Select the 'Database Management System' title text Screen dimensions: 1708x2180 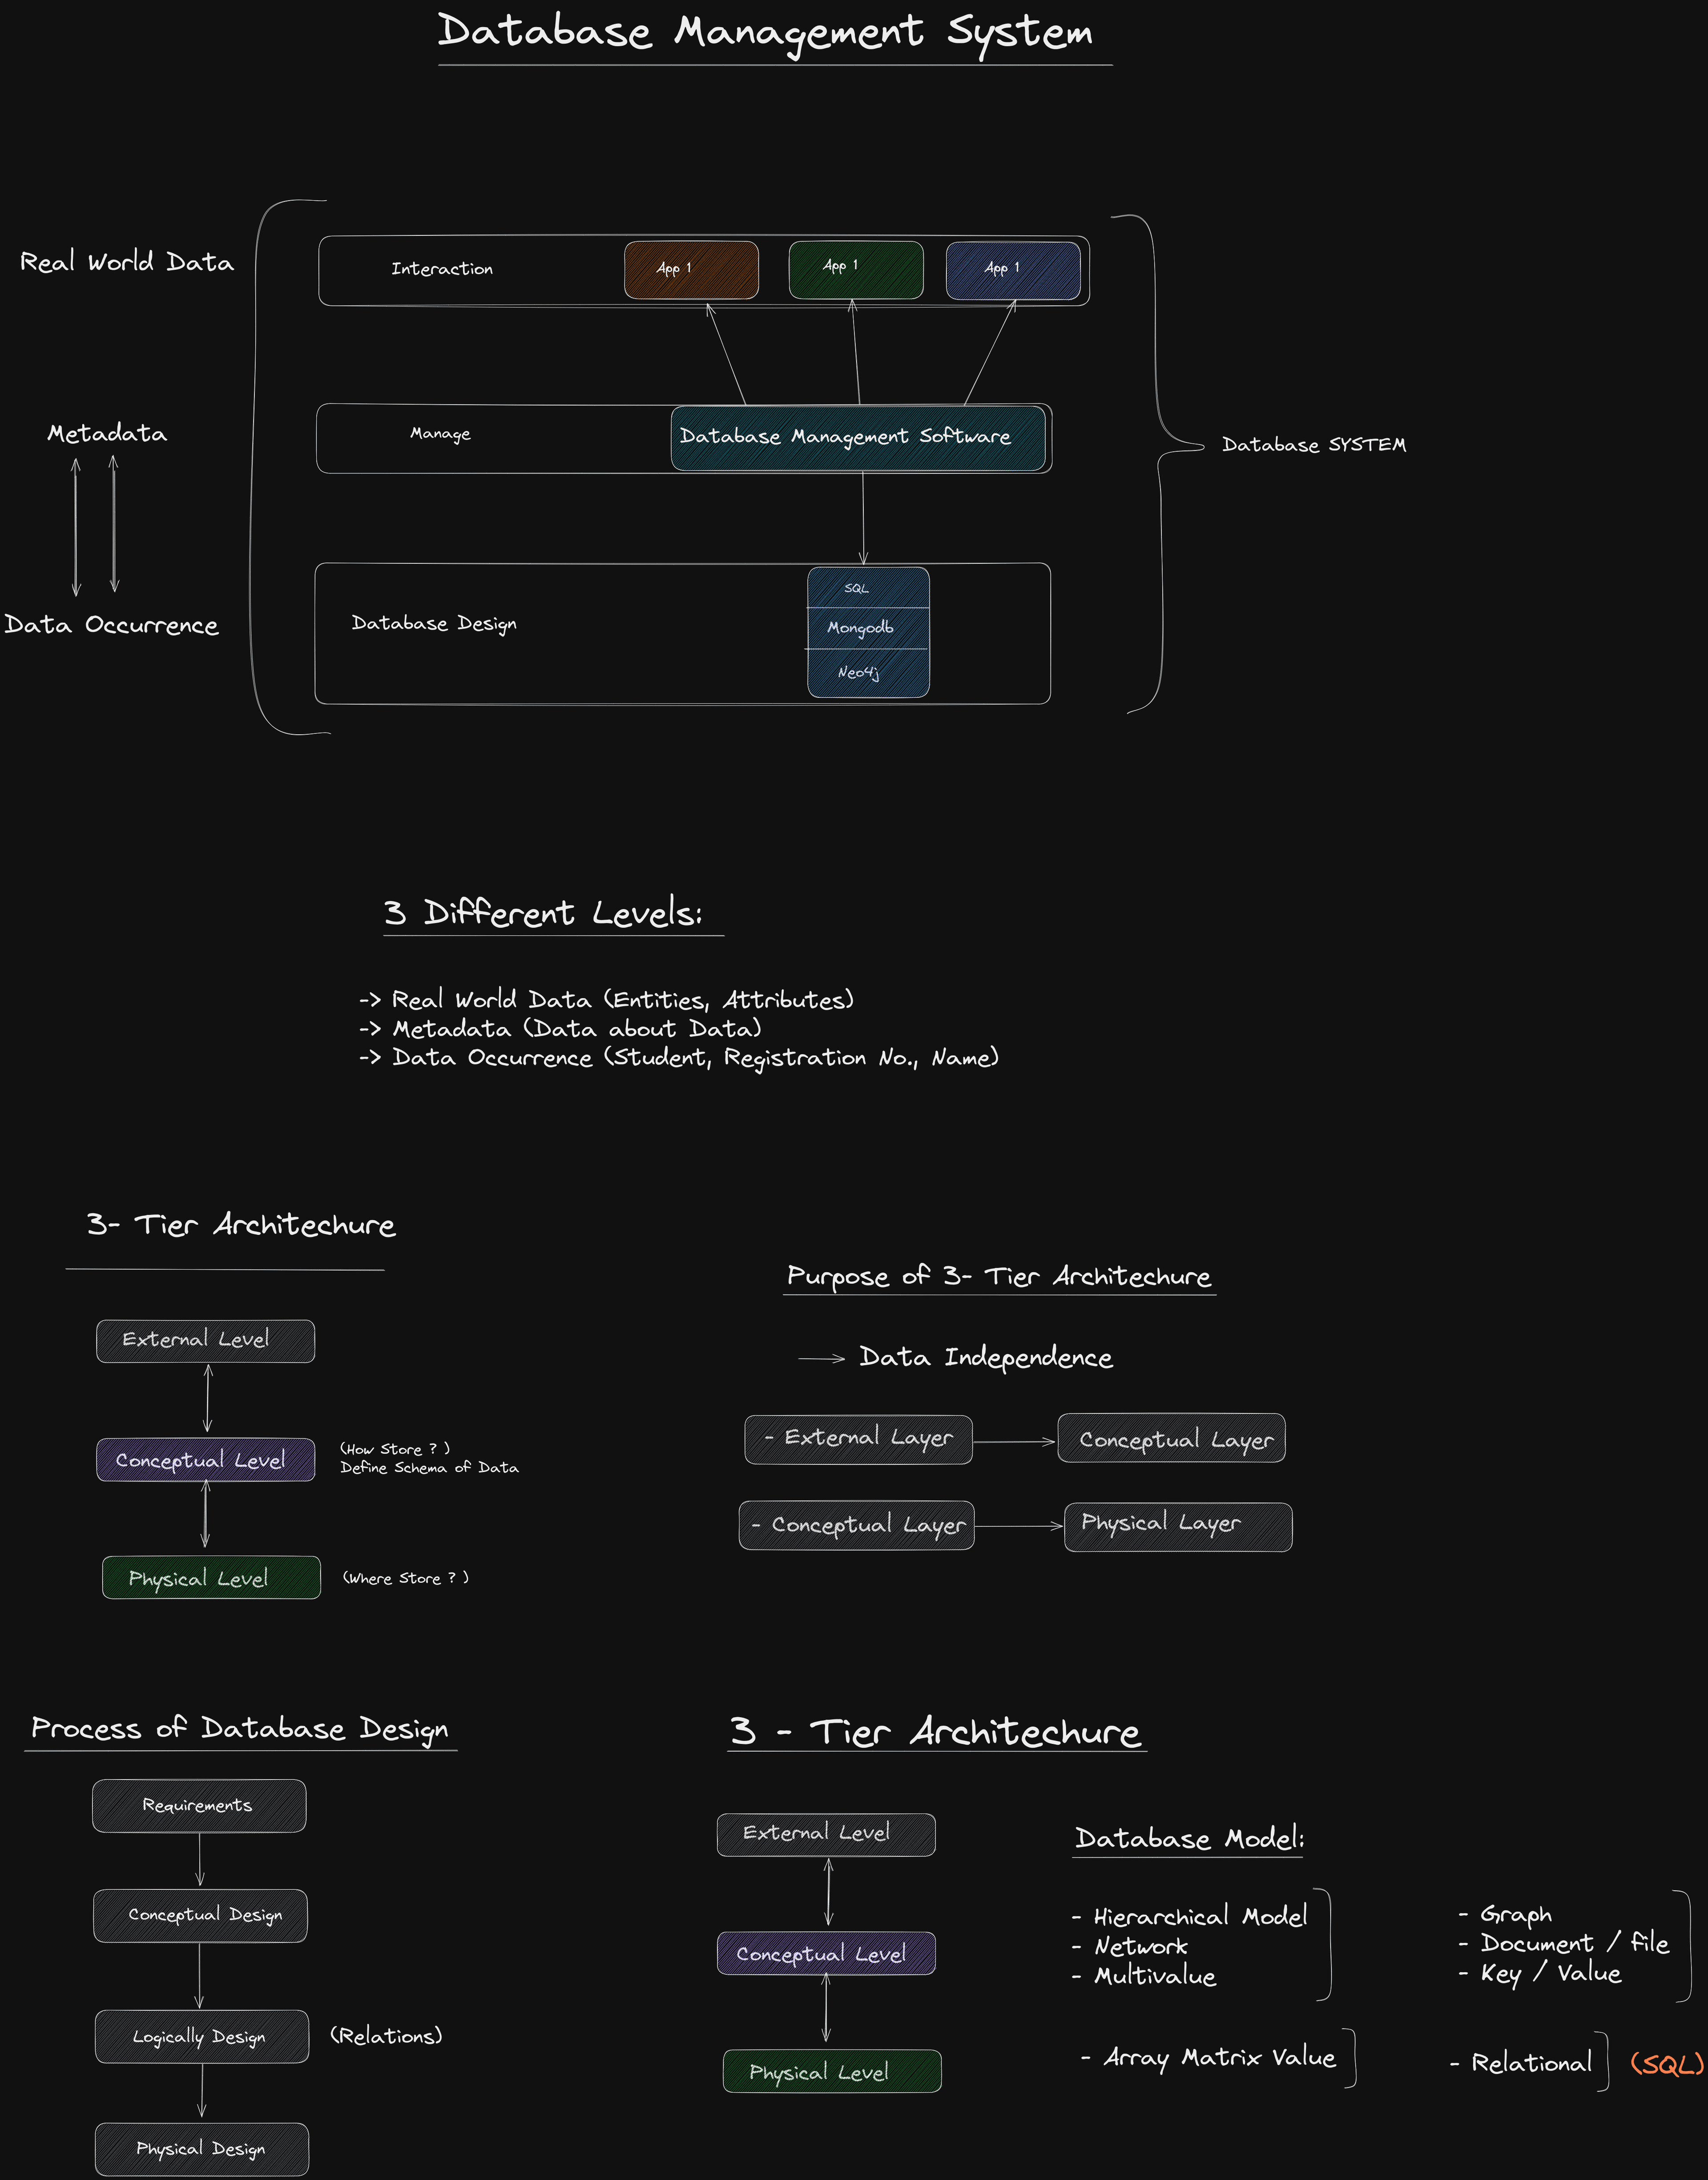pyautogui.click(x=765, y=33)
